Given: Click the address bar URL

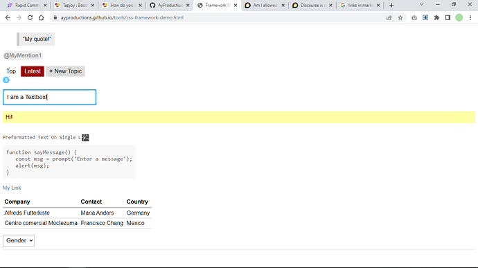Looking at the screenshot, I should click(x=122, y=18).
